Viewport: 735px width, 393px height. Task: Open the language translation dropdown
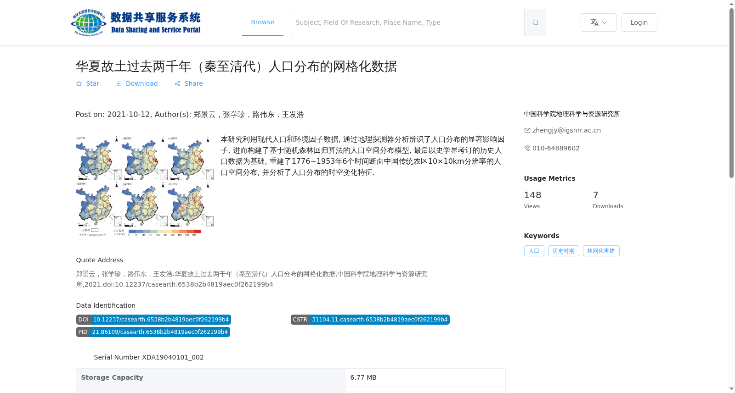click(599, 22)
